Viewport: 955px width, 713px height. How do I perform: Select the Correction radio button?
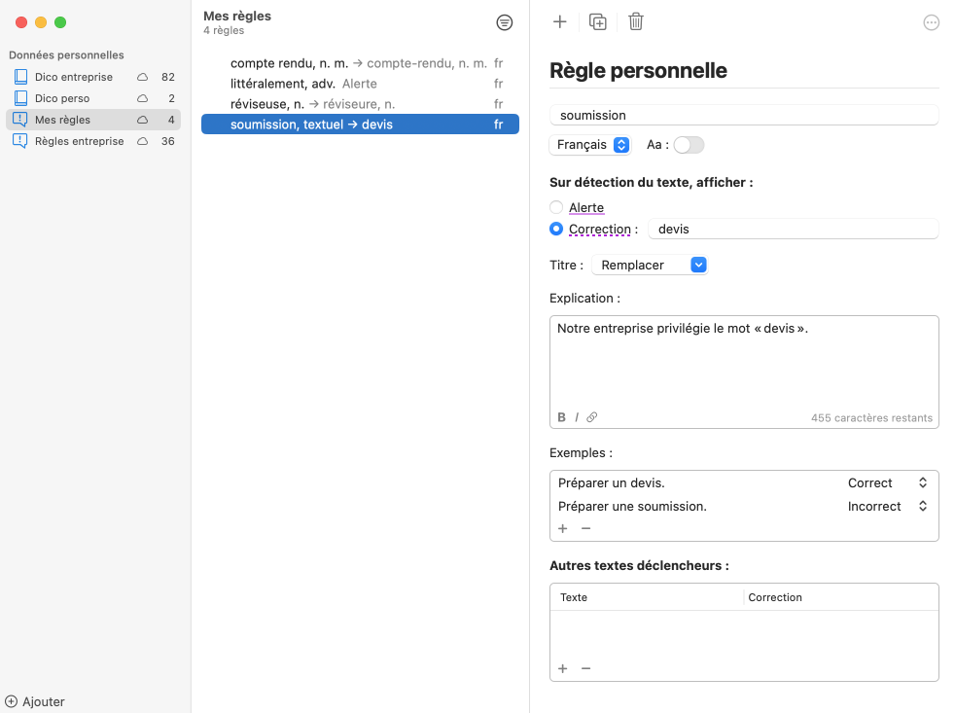point(556,230)
